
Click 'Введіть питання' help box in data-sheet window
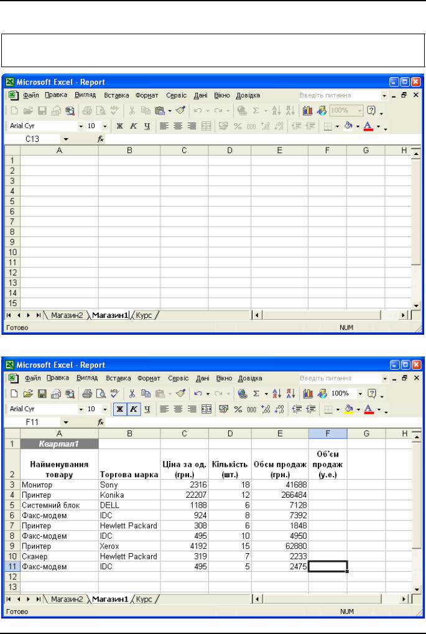(x=340, y=378)
